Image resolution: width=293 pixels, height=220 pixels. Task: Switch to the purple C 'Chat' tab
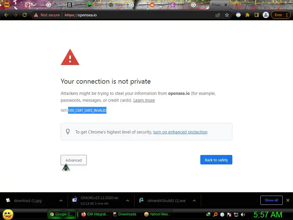[x=179, y=5]
